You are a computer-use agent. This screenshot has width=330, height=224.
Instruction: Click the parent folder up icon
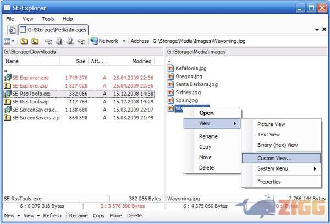[35, 41]
